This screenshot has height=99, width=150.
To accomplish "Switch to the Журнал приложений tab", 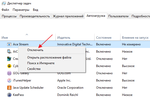I will (68, 16).
